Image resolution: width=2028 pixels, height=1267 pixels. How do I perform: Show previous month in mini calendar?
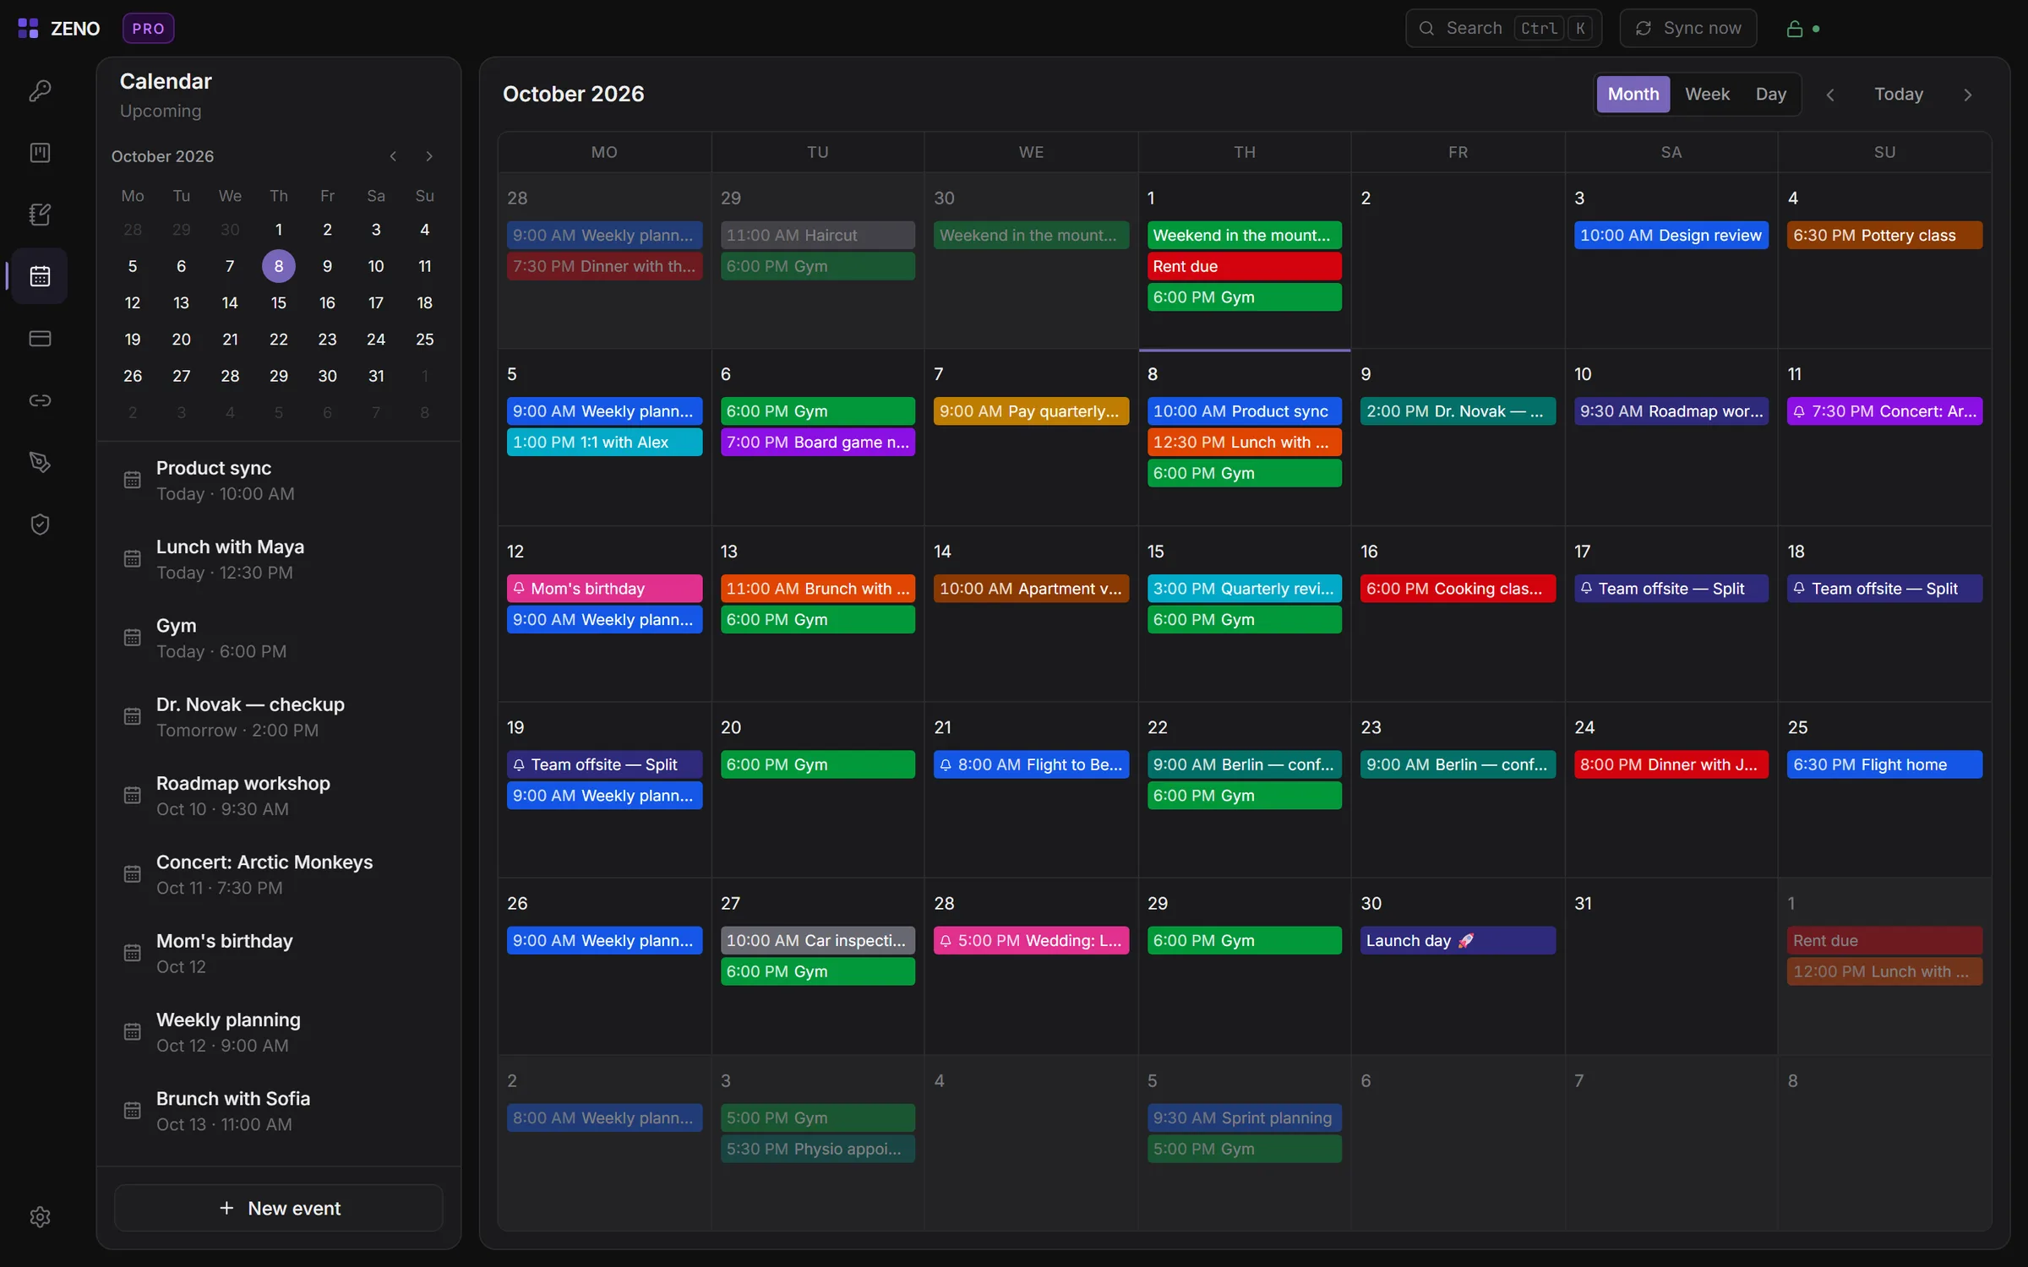click(x=393, y=156)
